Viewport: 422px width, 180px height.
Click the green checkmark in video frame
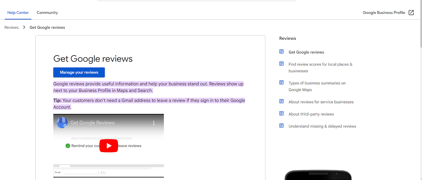tap(68, 146)
